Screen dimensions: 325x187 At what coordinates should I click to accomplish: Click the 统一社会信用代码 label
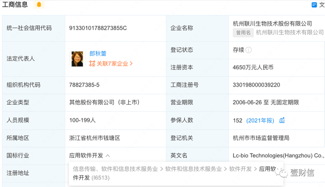click(29, 28)
